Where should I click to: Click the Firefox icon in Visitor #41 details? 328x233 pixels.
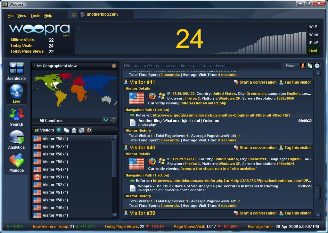pyautogui.click(x=152, y=96)
